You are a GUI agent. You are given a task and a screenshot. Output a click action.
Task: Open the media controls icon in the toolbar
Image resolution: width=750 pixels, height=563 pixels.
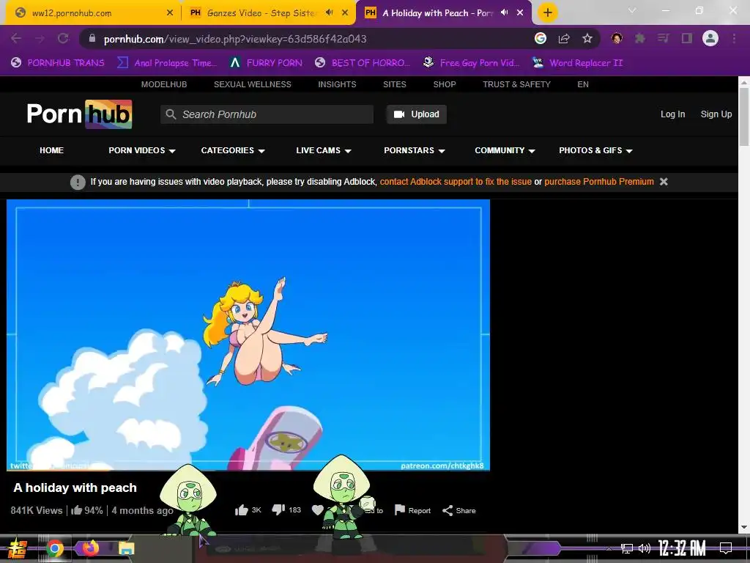(x=663, y=38)
